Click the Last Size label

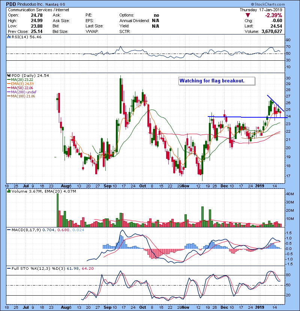coord(94,26)
